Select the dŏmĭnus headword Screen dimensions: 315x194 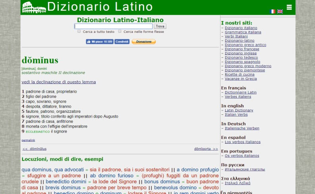(40, 60)
